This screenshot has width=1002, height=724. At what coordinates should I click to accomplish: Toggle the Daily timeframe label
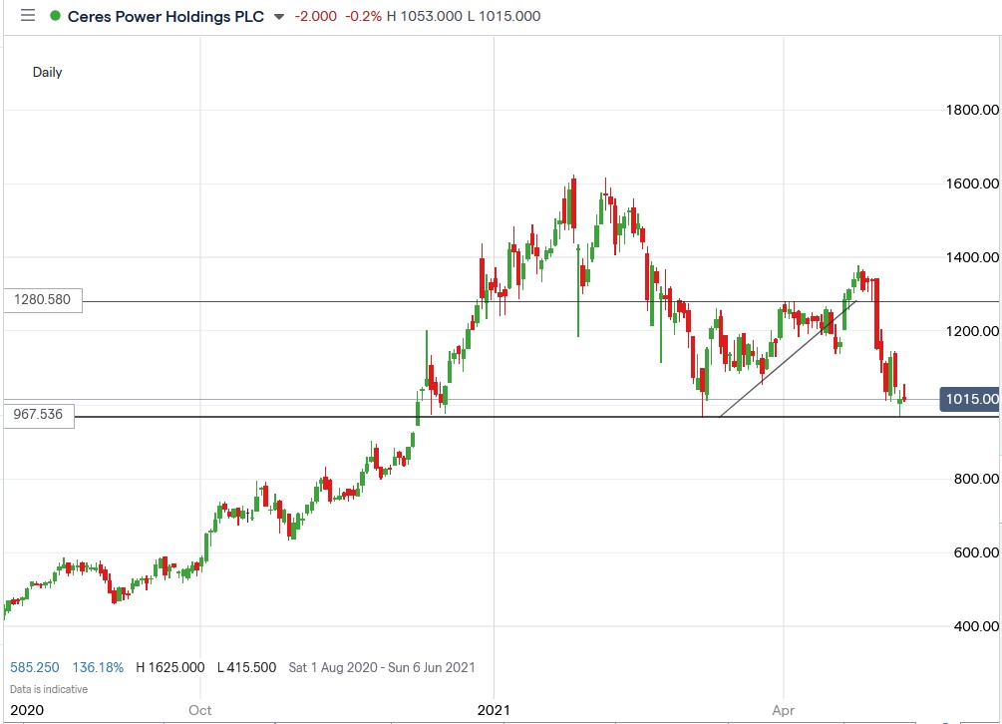pos(47,73)
